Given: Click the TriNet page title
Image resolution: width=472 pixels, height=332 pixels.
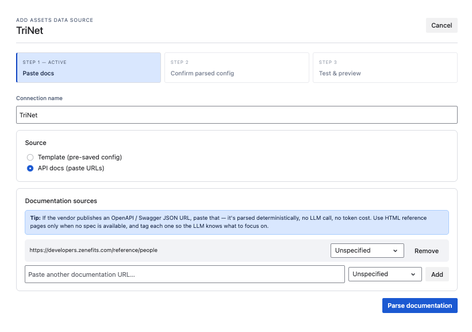Looking at the screenshot, I should tap(30, 30).
